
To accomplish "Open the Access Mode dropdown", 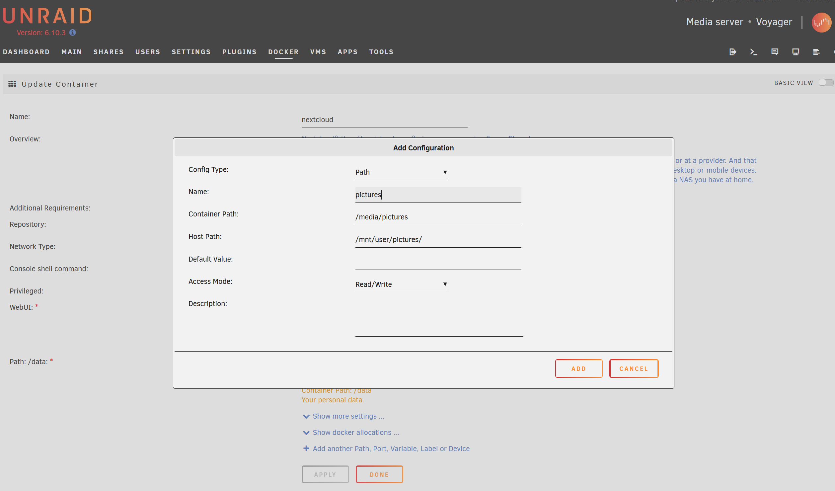I will tap(401, 284).
